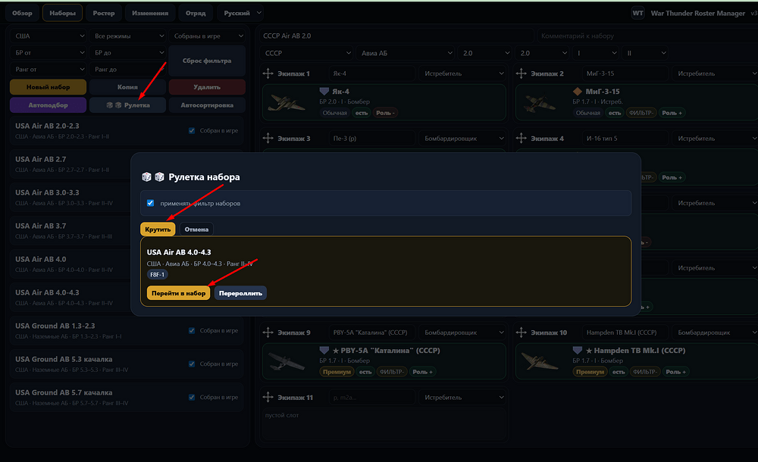Viewport: 758px width, 462px height.
Task: Switch to the Наборы tab
Action: point(62,13)
